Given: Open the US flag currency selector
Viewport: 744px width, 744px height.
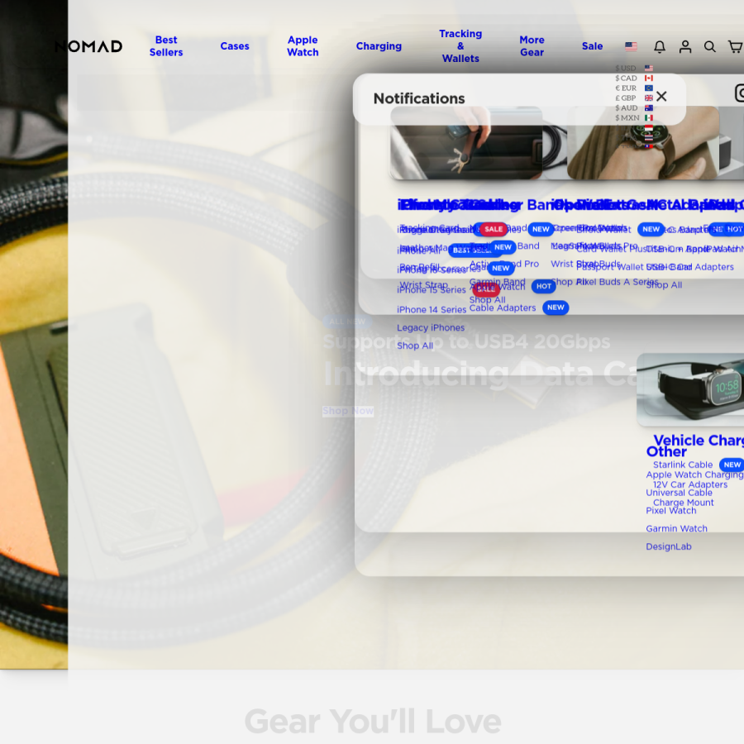Looking at the screenshot, I should (631, 46).
